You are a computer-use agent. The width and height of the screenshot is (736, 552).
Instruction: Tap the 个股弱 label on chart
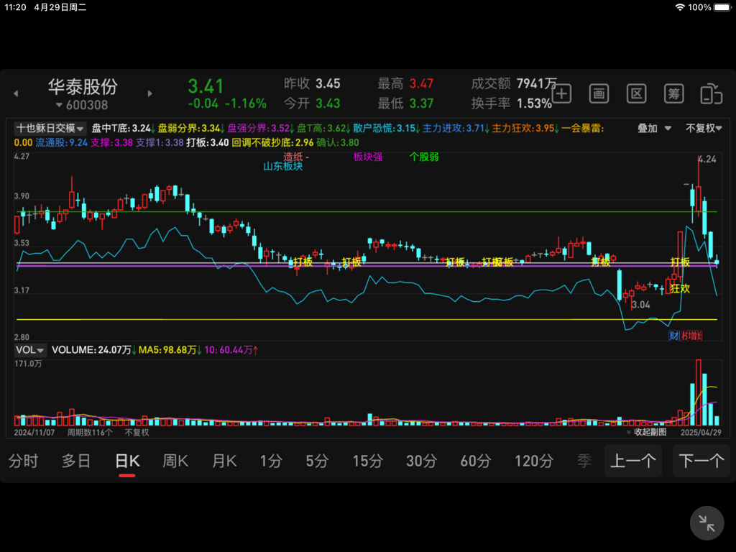pyautogui.click(x=424, y=157)
